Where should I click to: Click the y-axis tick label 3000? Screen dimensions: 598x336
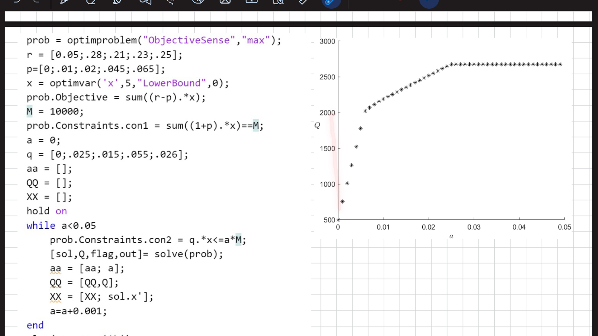tap(327, 41)
